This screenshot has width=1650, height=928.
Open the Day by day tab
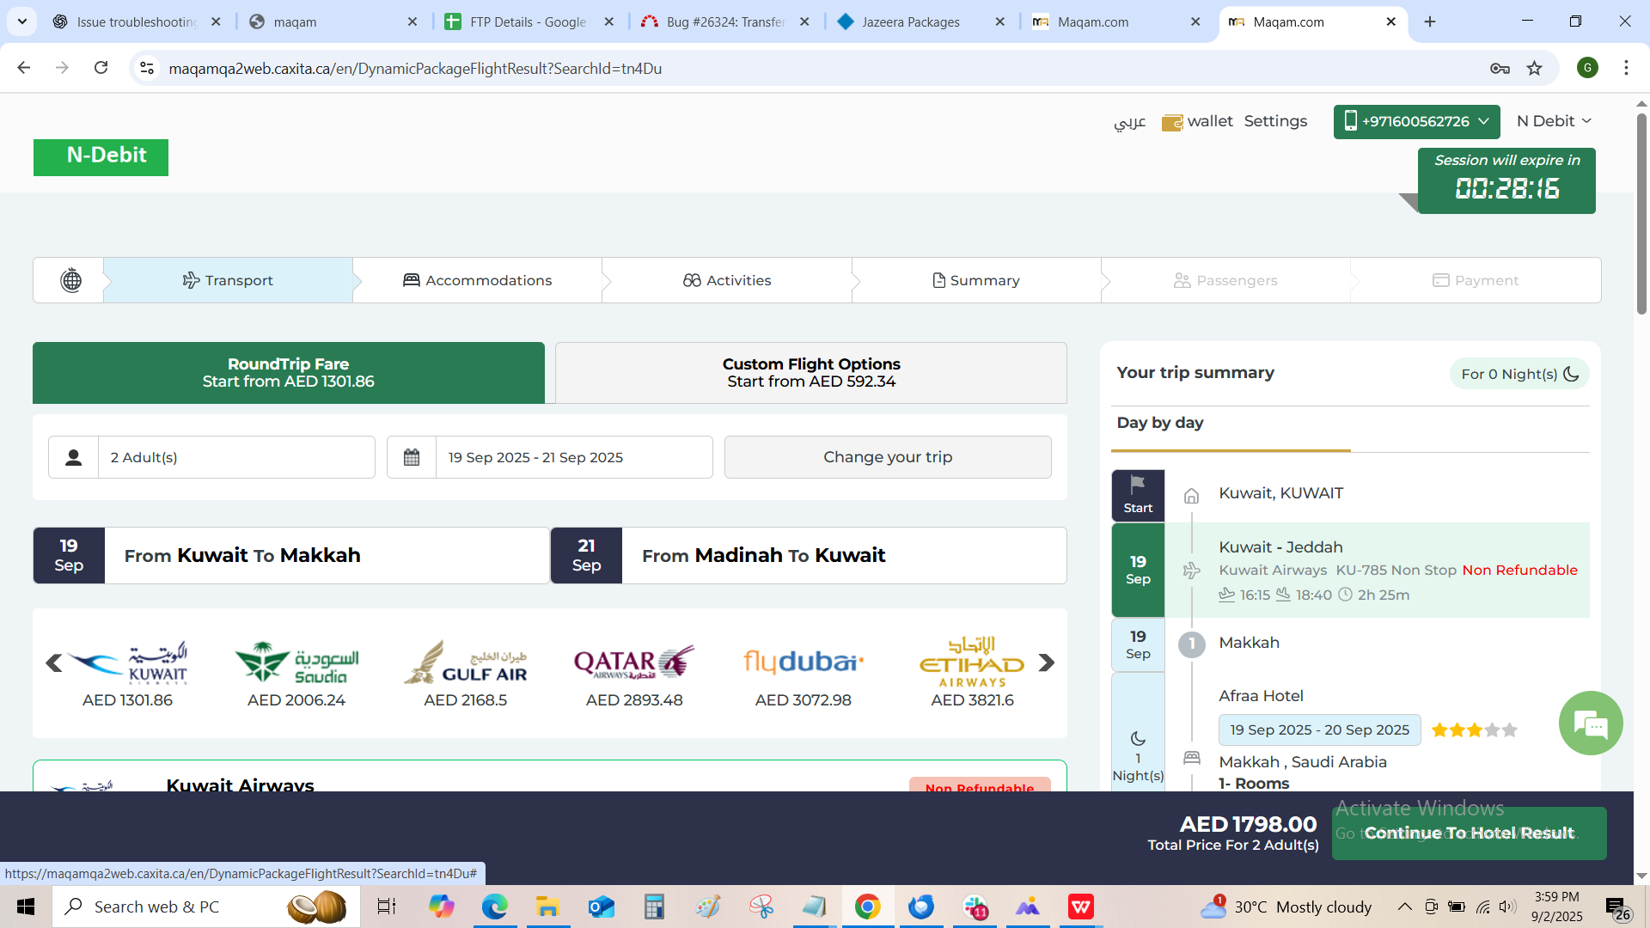click(1159, 423)
